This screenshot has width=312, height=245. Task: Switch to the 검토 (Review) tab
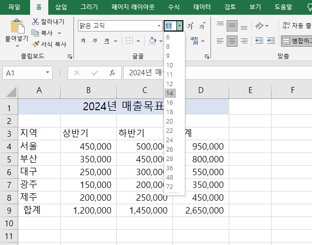point(230,7)
